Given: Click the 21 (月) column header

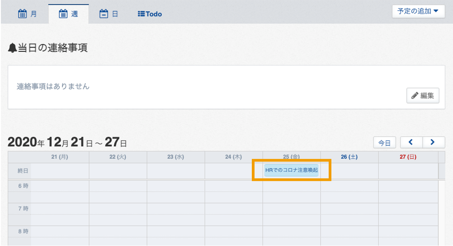Looking at the screenshot, I should point(60,157).
